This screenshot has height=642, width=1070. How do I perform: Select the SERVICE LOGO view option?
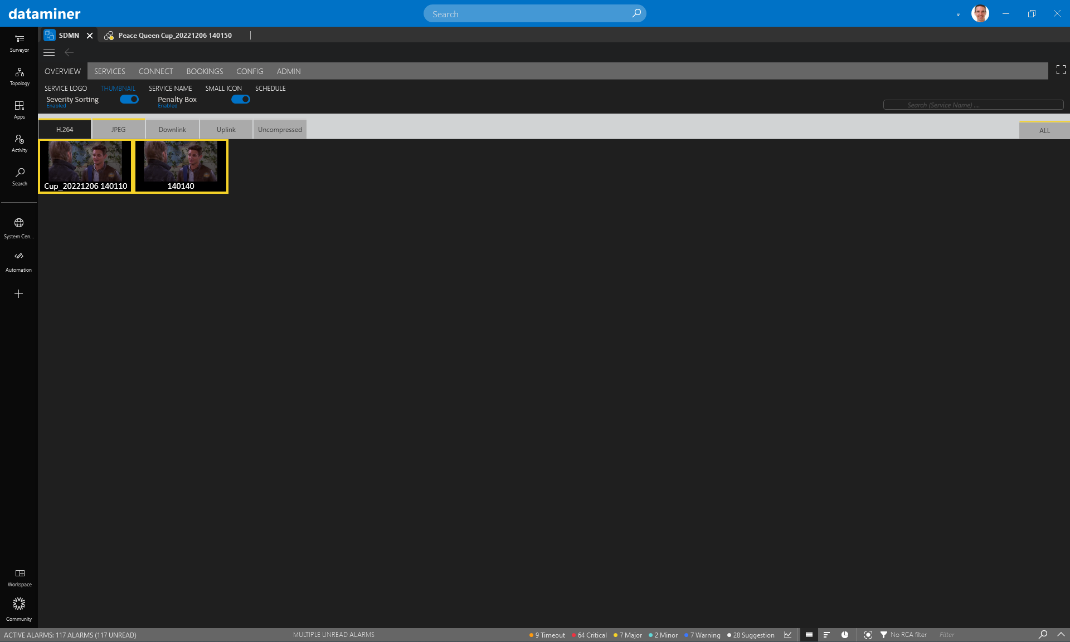(66, 89)
